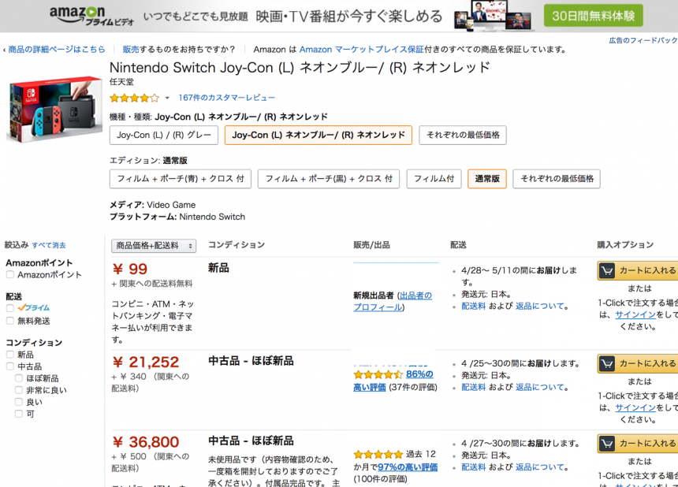Check the 新品 condition filter
This screenshot has height=487, width=678.
coord(10,355)
